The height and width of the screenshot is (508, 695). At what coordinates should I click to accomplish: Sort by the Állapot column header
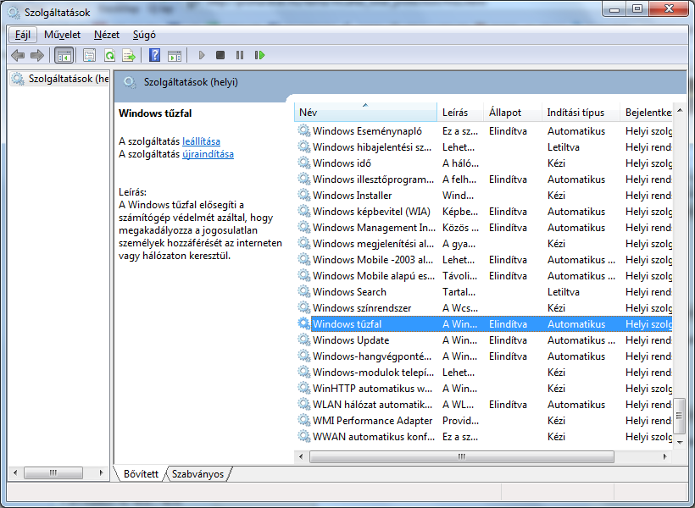tap(513, 112)
